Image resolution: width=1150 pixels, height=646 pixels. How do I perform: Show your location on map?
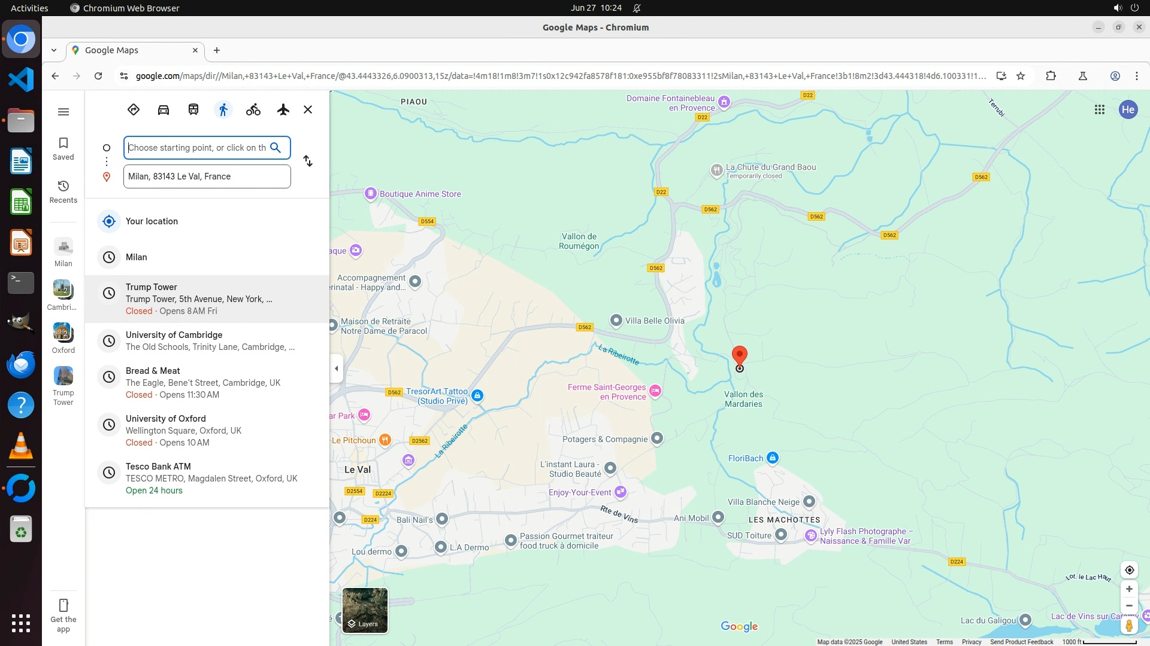pyautogui.click(x=1129, y=570)
